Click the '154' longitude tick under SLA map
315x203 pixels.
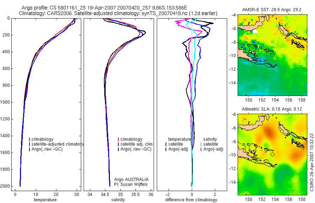[275, 199]
